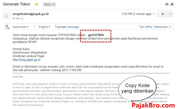Click the 'Generate Token' subject heading

16,4
